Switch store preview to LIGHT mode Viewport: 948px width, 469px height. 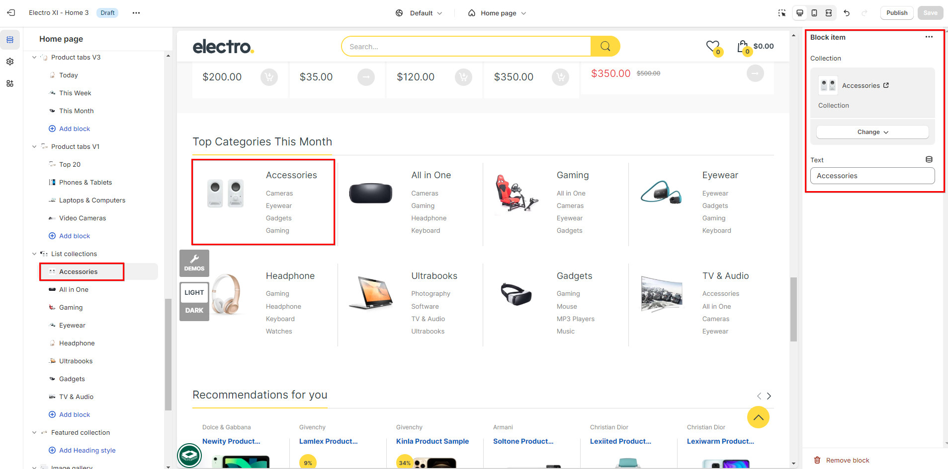194,292
